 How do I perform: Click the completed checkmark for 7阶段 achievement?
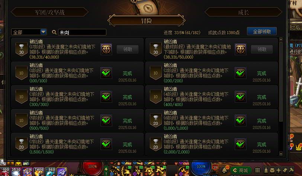coord(106,144)
